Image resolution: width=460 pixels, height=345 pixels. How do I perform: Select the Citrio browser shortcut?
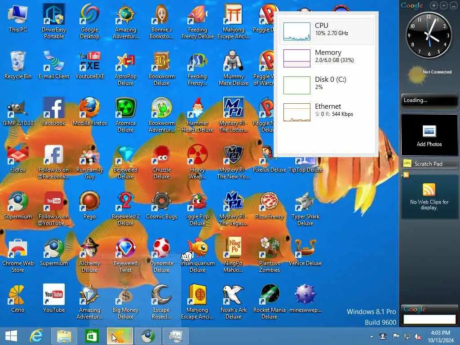click(18, 299)
